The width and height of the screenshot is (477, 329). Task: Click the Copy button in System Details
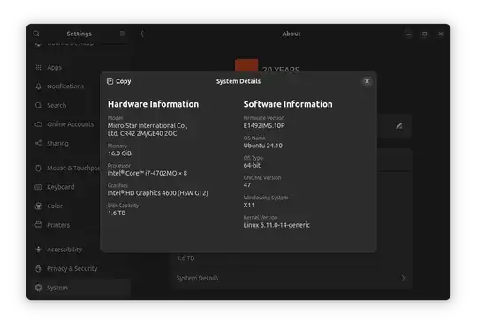click(x=119, y=81)
